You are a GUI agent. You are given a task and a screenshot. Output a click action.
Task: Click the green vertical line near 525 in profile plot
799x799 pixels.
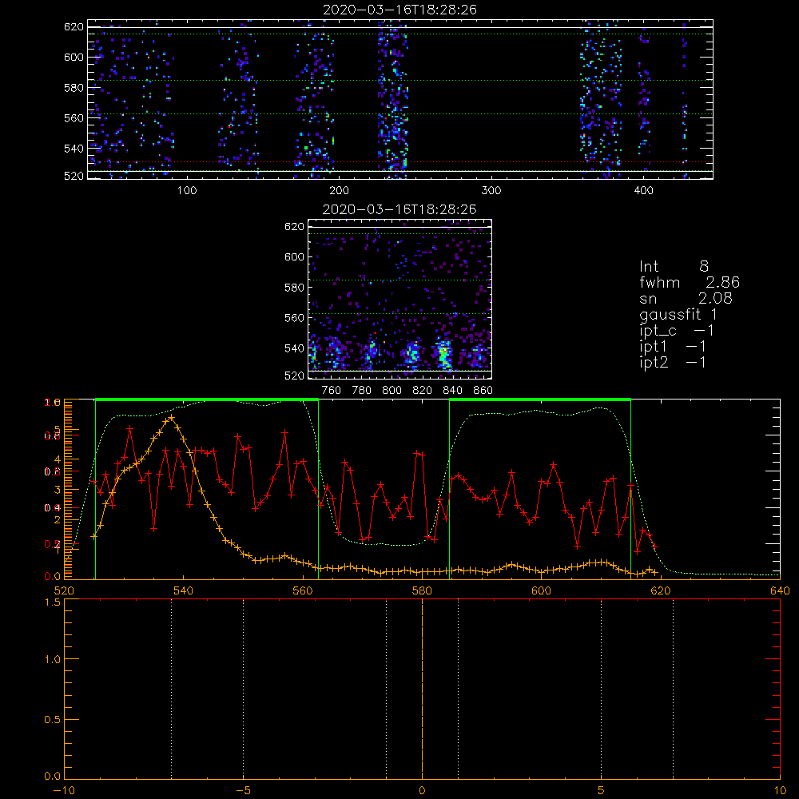click(x=95, y=490)
